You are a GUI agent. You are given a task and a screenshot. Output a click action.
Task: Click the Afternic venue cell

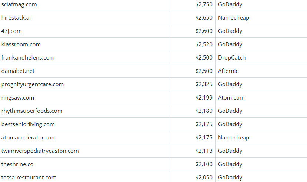tap(228, 71)
